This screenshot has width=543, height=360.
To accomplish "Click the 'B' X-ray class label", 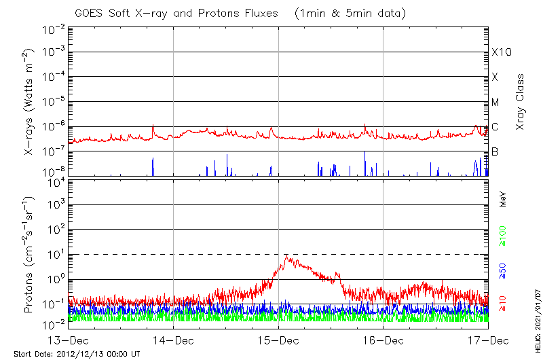I will point(495,151).
